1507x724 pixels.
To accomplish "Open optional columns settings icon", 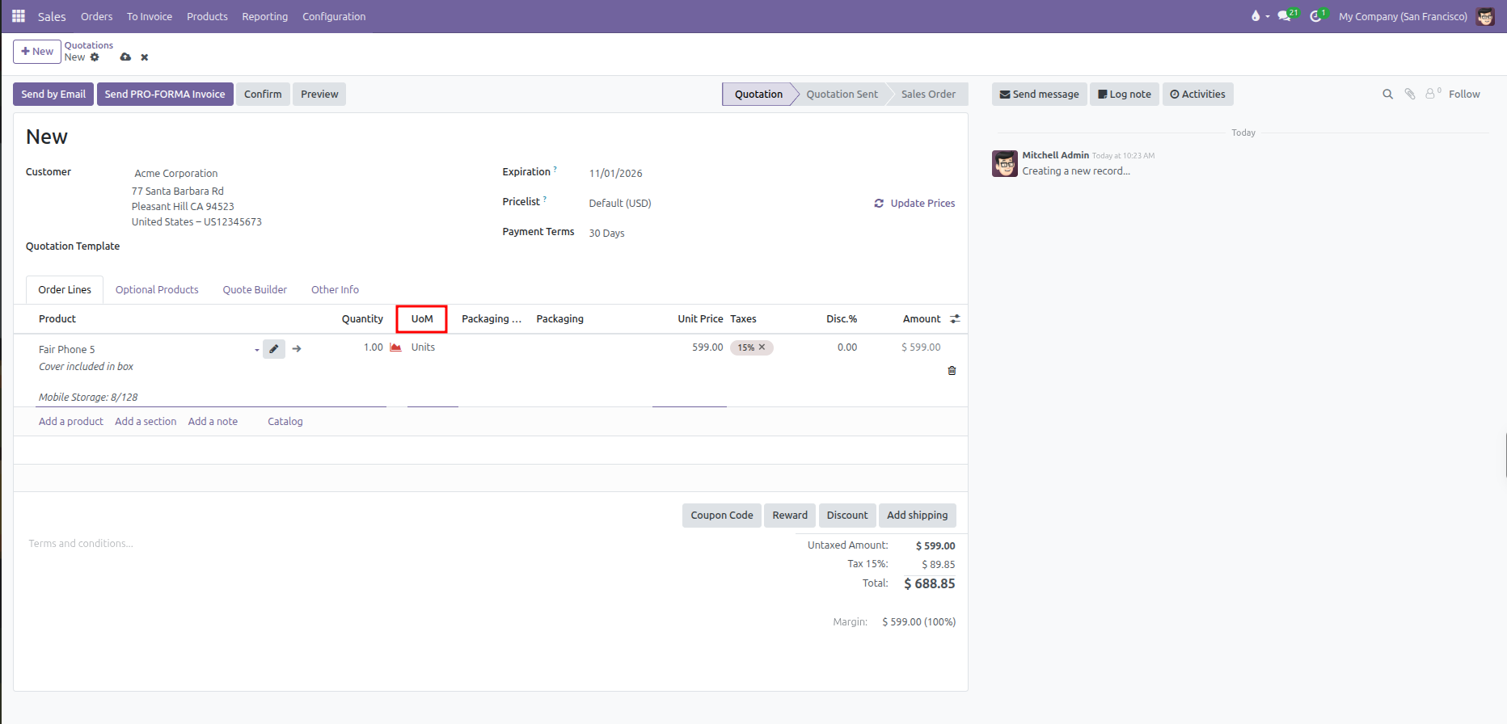I will tap(955, 319).
